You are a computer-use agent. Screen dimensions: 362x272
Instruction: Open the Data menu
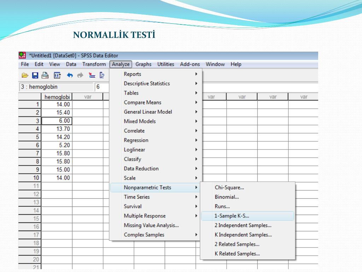pos(71,64)
